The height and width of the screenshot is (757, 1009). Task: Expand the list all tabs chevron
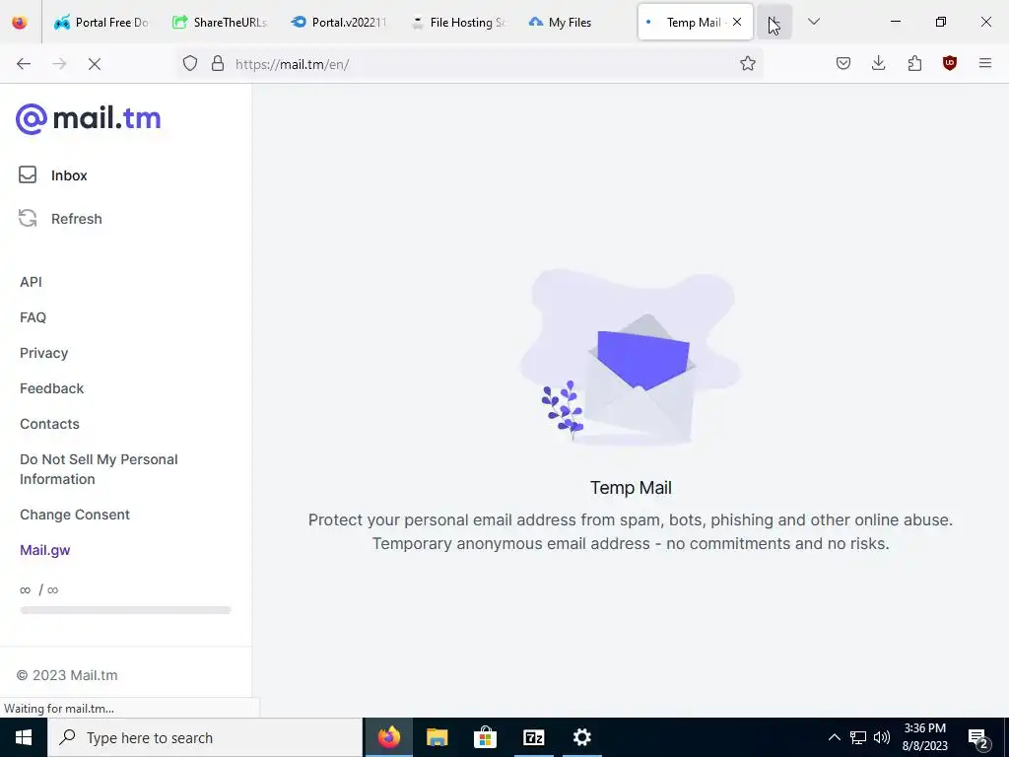tap(813, 22)
